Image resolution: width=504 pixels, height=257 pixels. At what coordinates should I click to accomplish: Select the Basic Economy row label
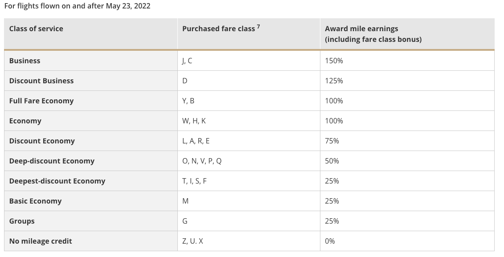pyautogui.click(x=35, y=201)
